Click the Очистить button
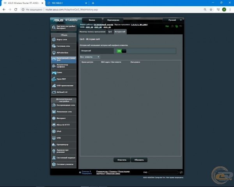 tap(122, 160)
